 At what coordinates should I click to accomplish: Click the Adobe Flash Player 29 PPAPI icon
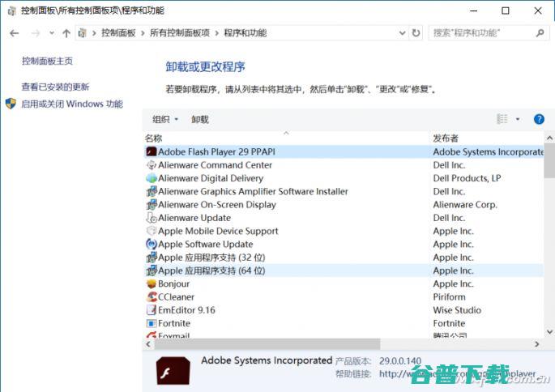152,151
